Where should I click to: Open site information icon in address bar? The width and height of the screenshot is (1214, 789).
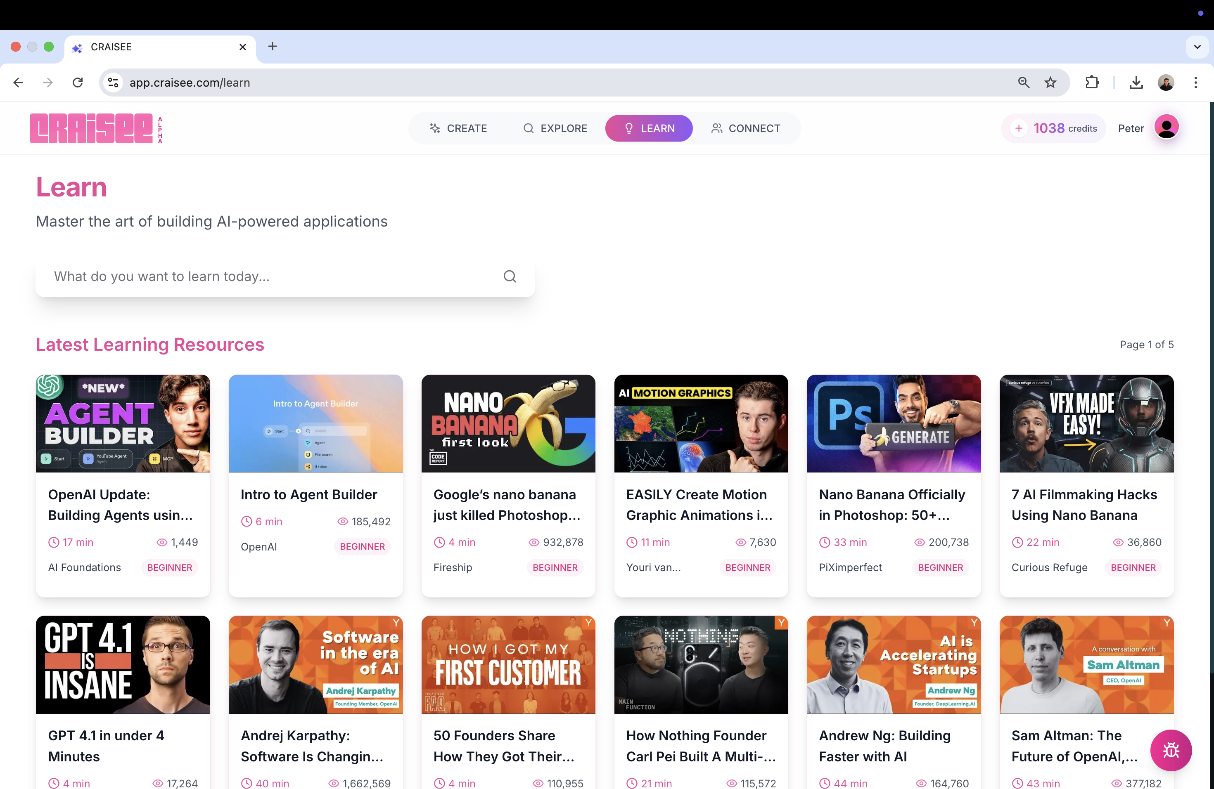pos(113,83)
